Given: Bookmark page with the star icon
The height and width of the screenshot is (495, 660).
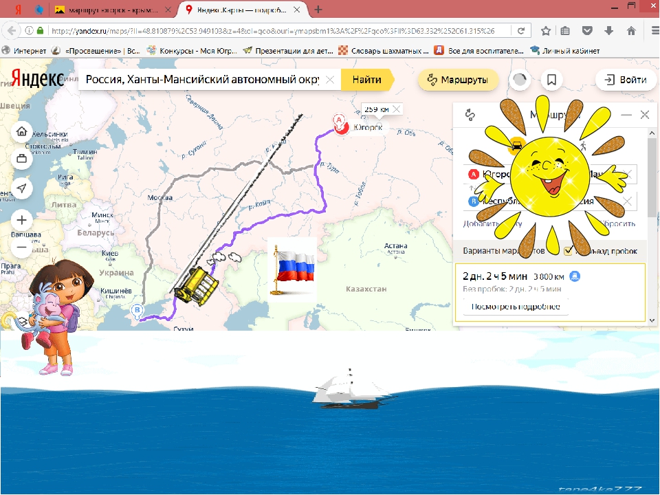Looking at the screenshot, I should coord(546,31).
